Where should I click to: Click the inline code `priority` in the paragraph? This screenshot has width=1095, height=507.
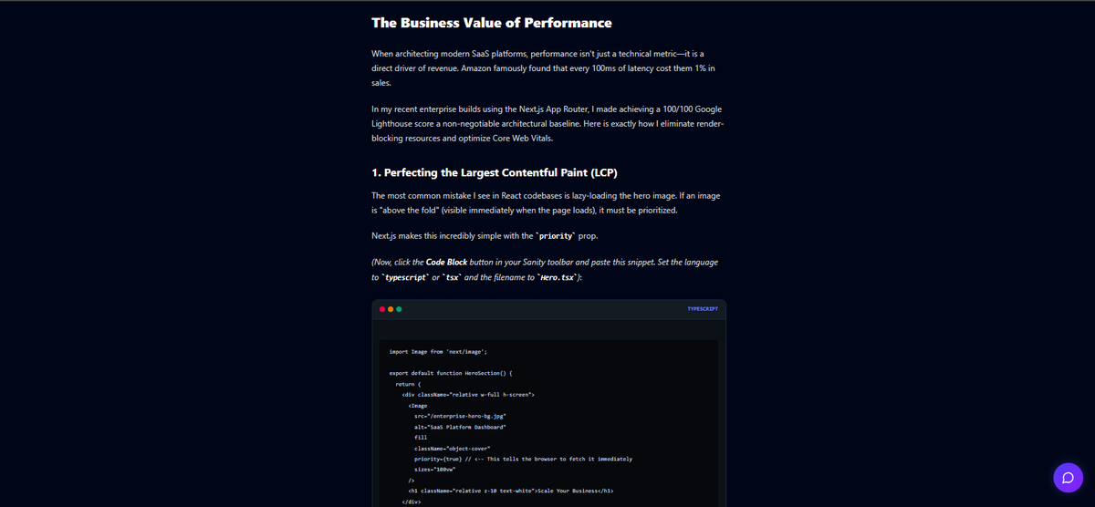click(x=555, y=236)
